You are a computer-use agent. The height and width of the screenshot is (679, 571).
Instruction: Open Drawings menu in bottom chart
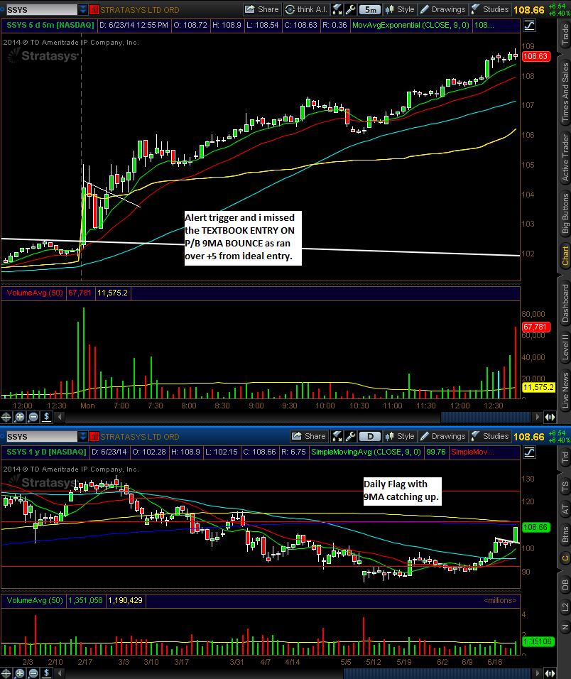click(443, 436)
